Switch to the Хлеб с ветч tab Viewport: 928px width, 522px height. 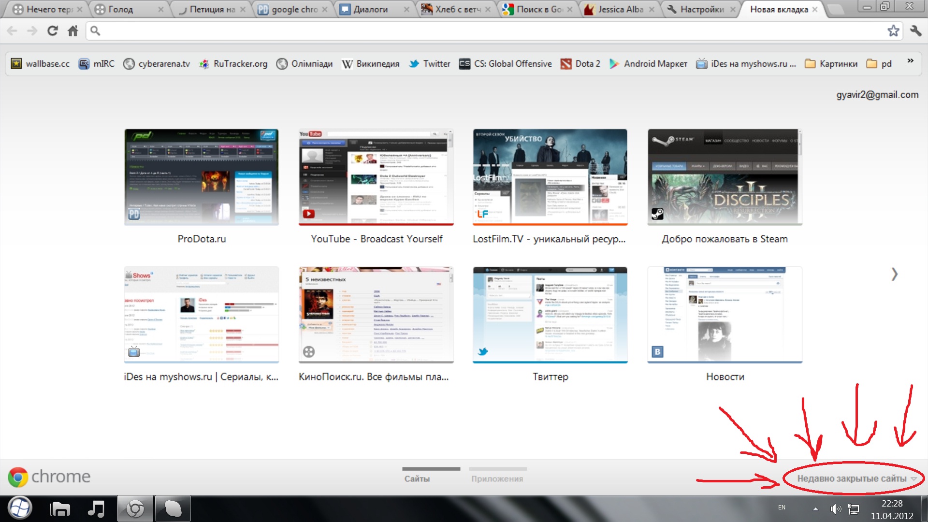[x=455, y=9]
